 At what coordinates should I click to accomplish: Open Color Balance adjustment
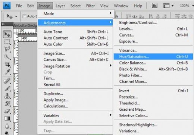pyautogui.click(x=153, y=63)
